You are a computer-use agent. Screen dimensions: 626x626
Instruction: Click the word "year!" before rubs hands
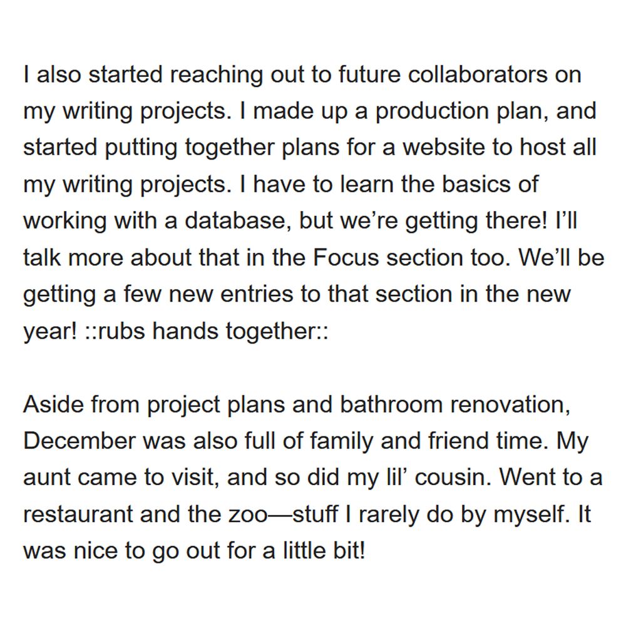(50, 332)
